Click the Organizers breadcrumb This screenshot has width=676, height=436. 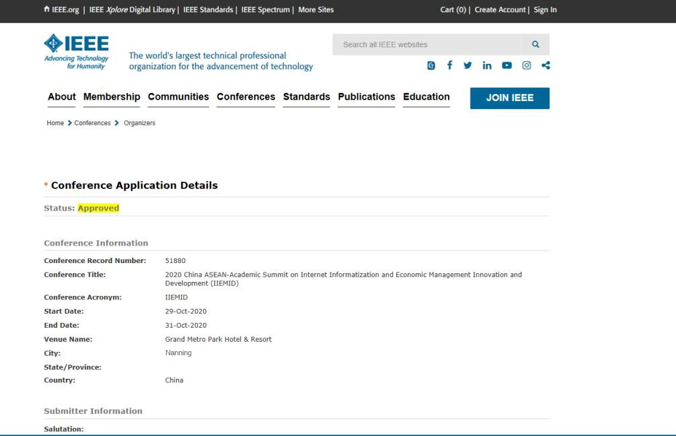pos(140,123)
